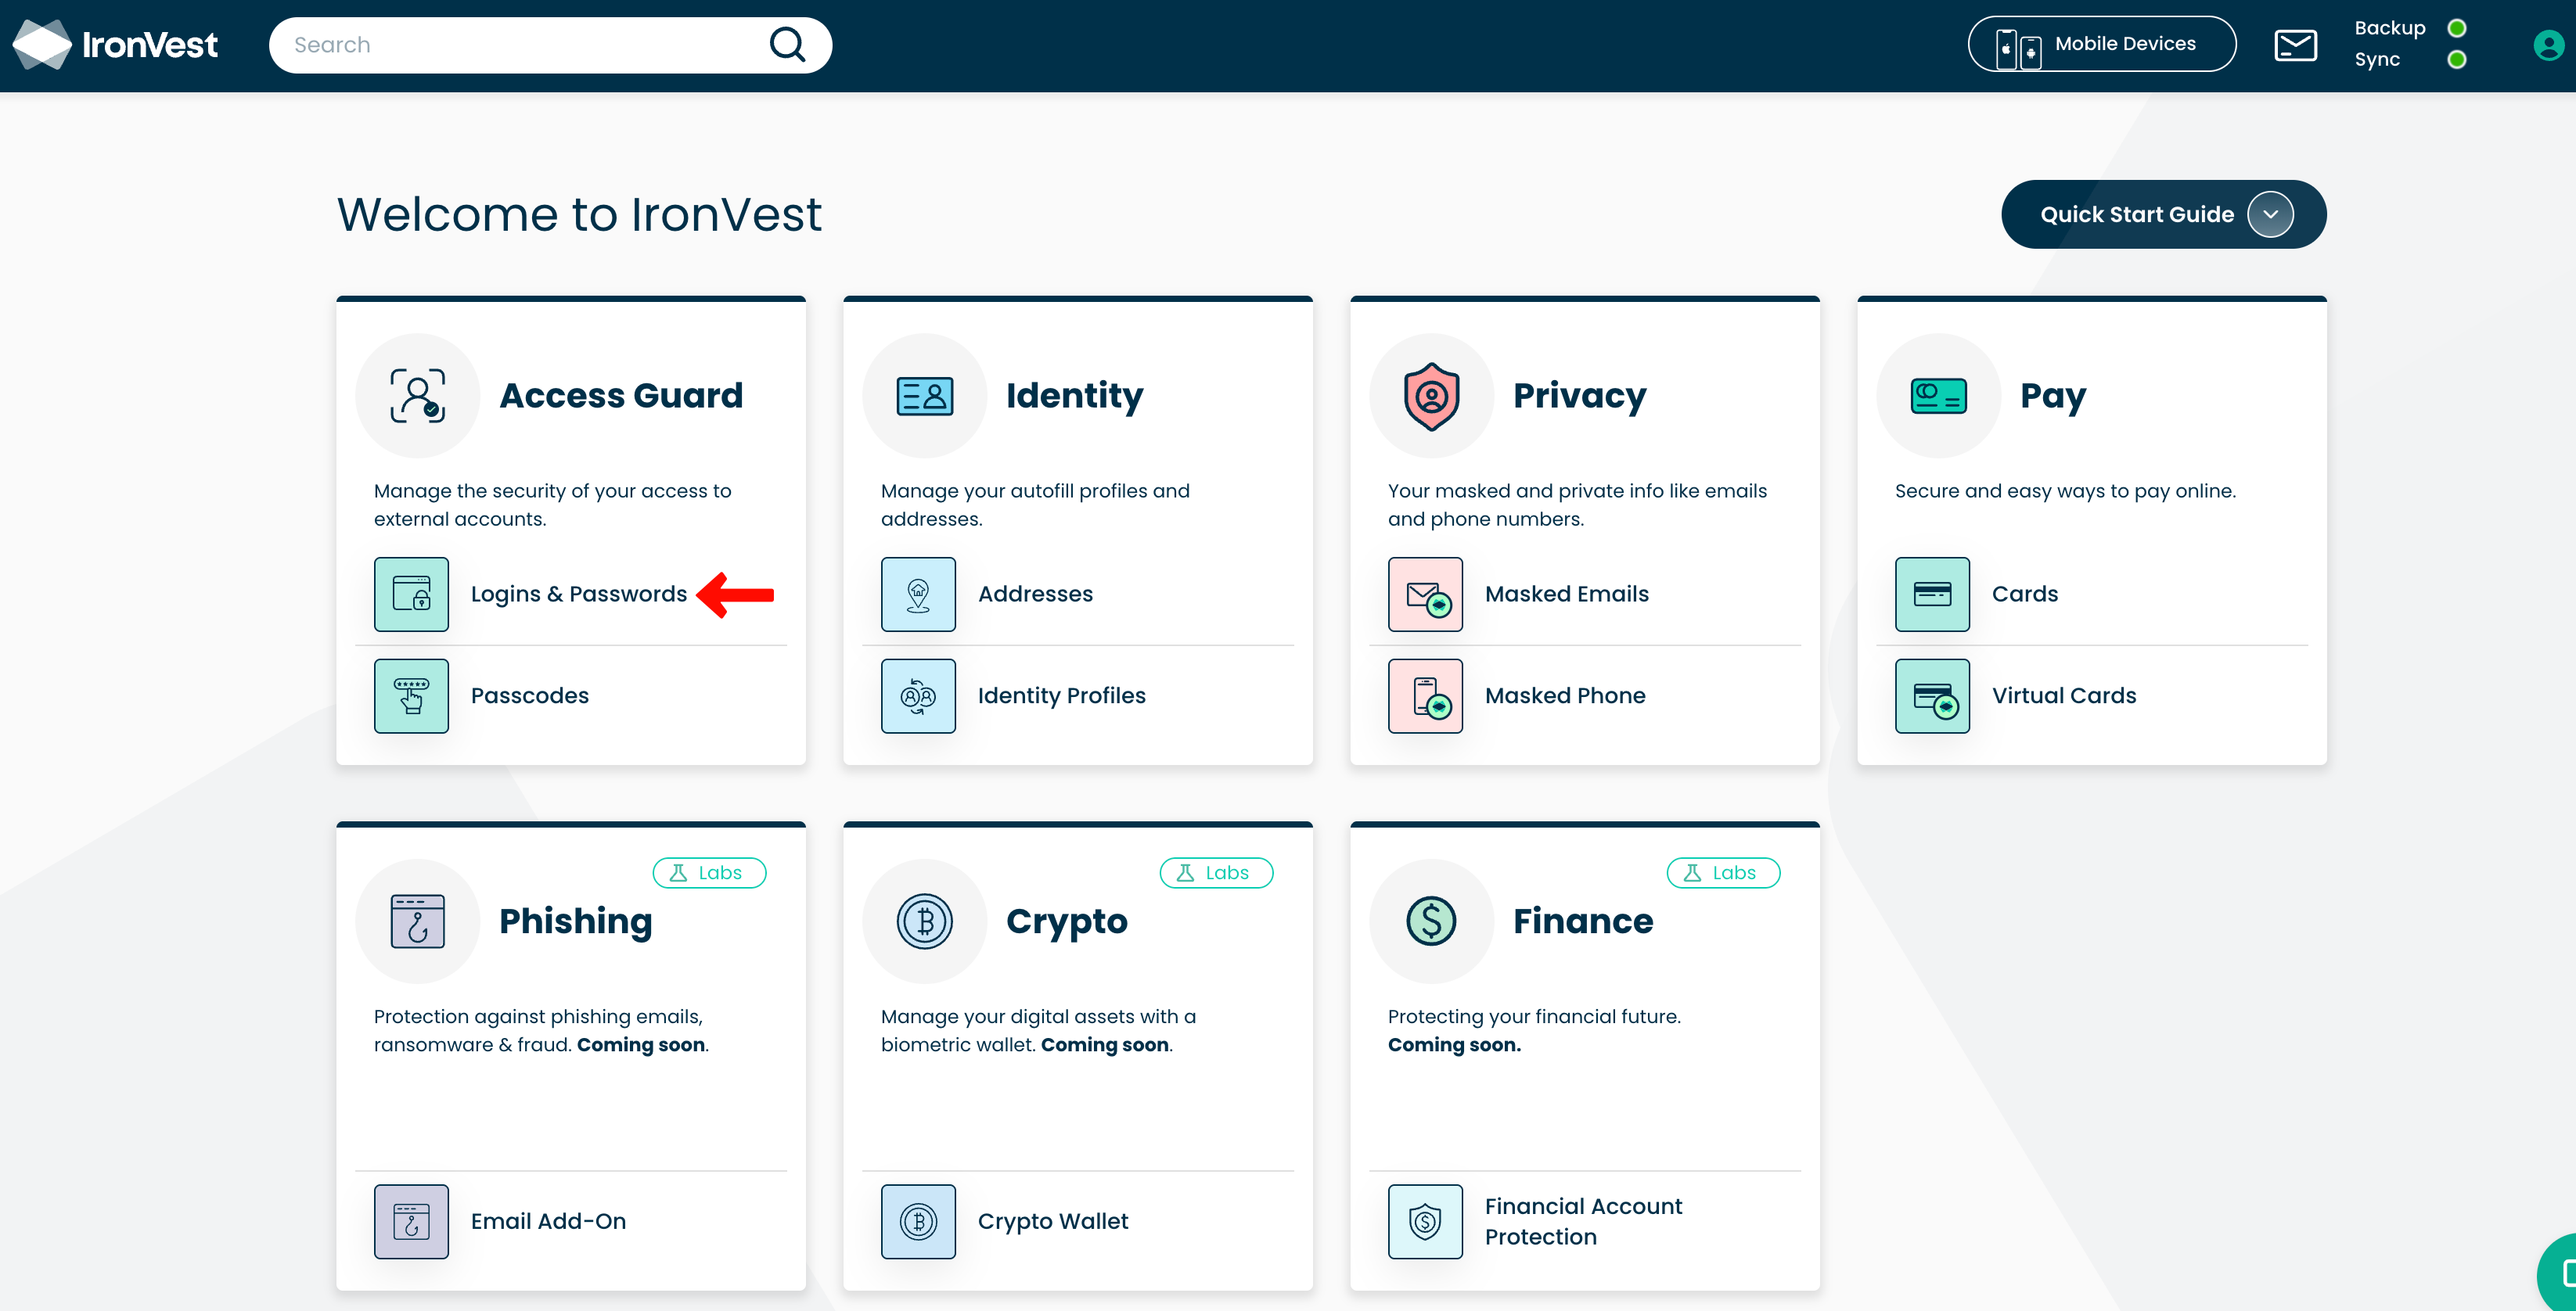Open the Email Add-On link
The image size is (2576, 1311).
pos(548,1221)
